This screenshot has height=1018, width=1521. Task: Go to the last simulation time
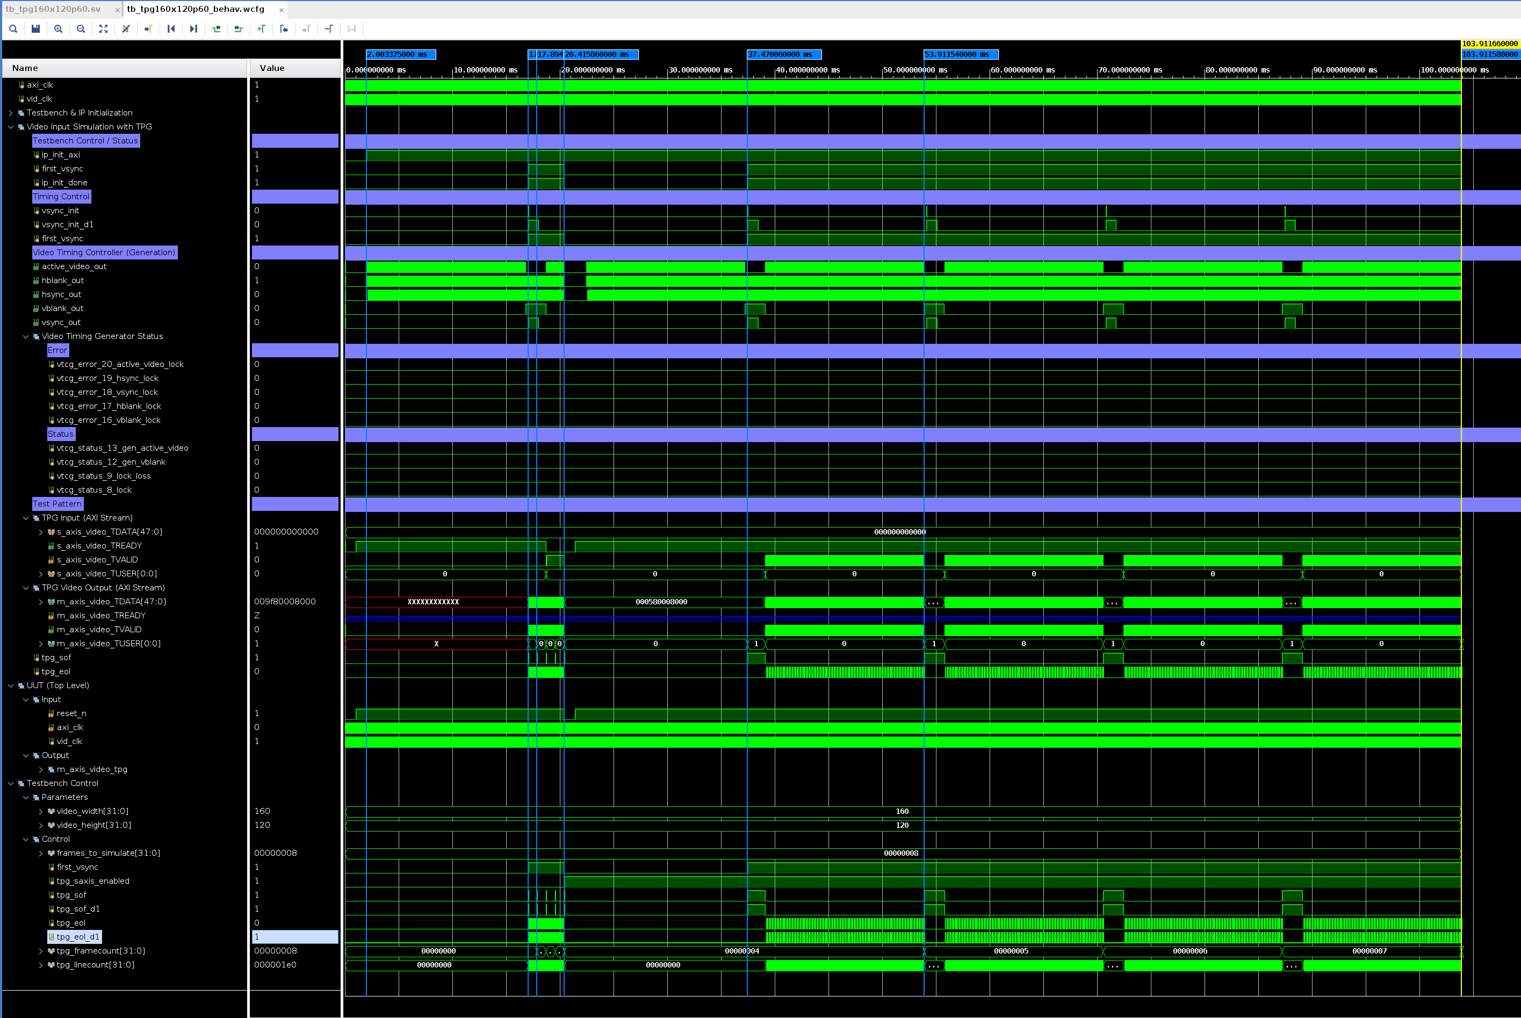coord(193,28)
